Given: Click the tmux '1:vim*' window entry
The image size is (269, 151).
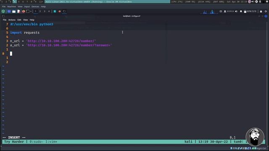Looking at the screenshot, I should click(x=51, y=142).
